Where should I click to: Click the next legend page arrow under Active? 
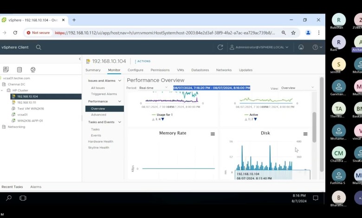(x=255, y=119)
